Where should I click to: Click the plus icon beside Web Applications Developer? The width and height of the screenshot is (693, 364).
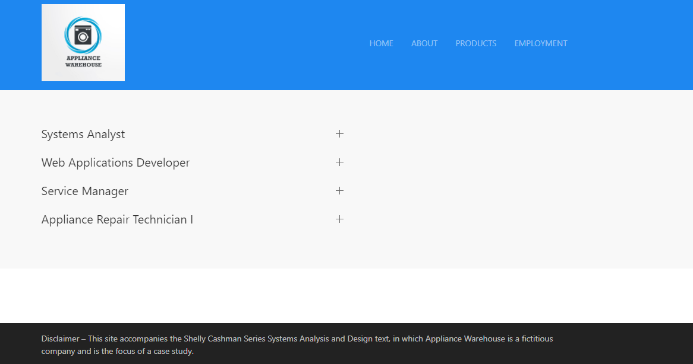339,162
